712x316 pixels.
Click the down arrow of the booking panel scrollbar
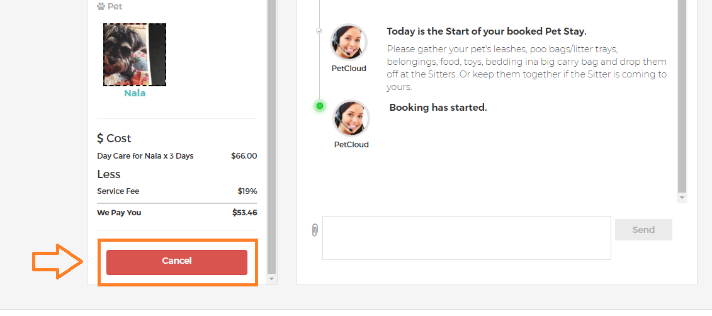271,279
